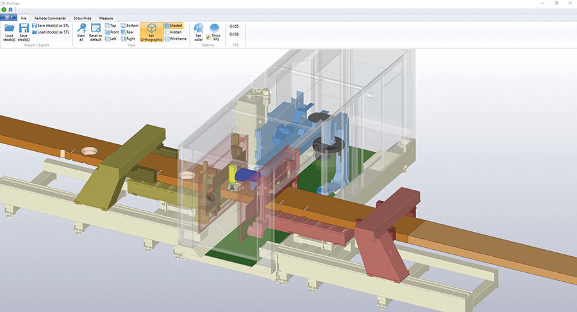577x312 pixels.
Task: Expand the double-chevron quick access icon
Action: (10, 10)
